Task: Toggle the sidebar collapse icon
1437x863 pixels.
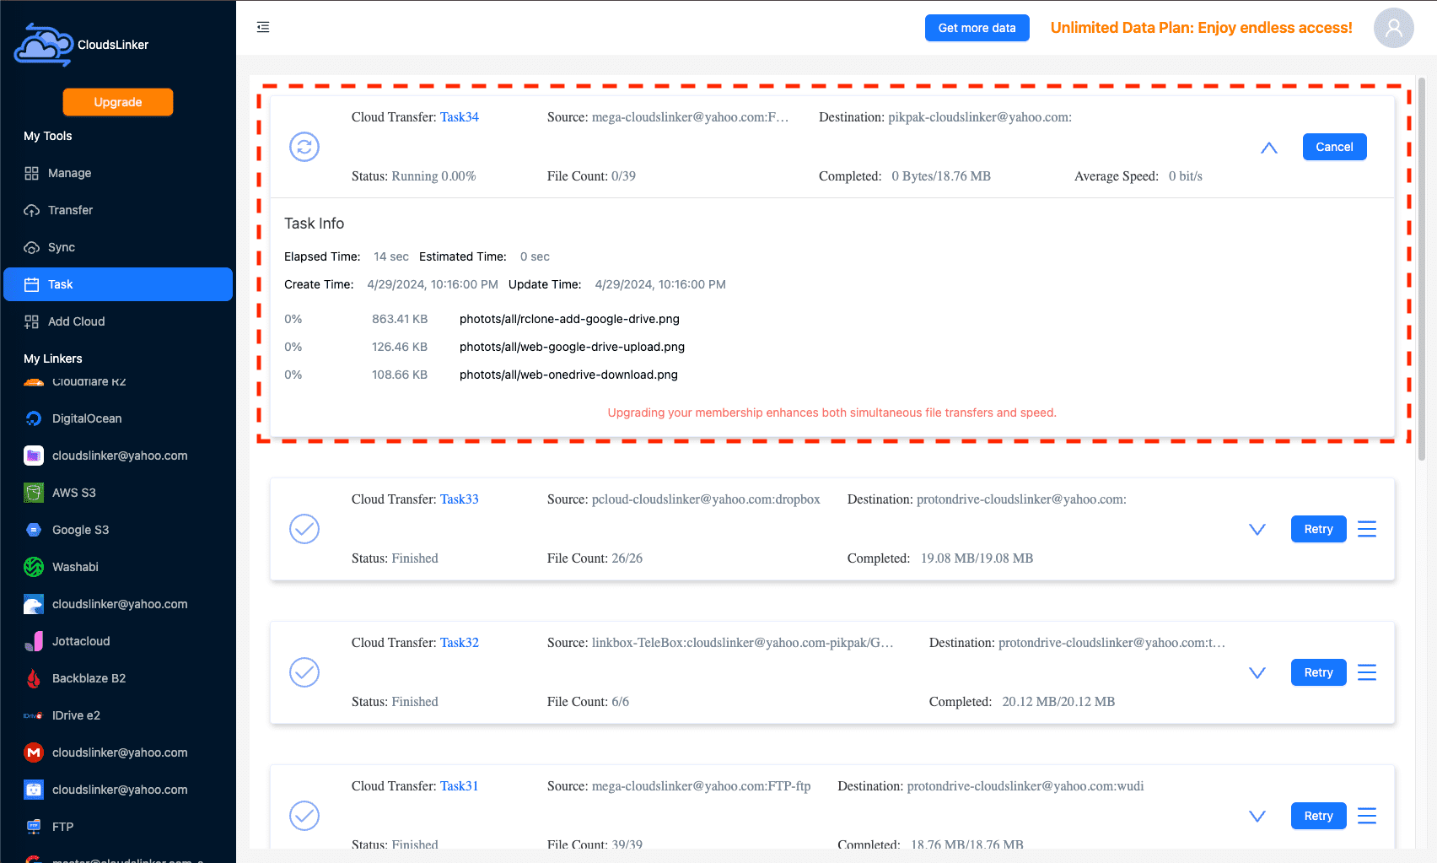Action: 263,27
